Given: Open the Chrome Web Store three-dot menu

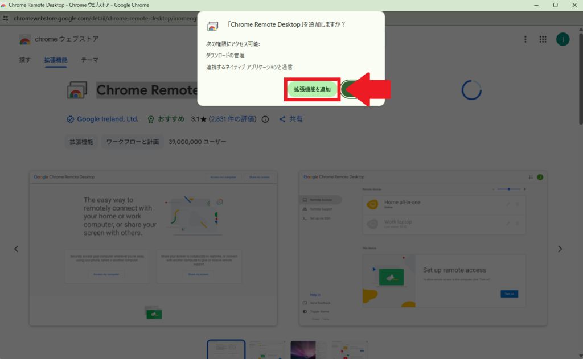Looking at the screenshot, I should 525,39.
